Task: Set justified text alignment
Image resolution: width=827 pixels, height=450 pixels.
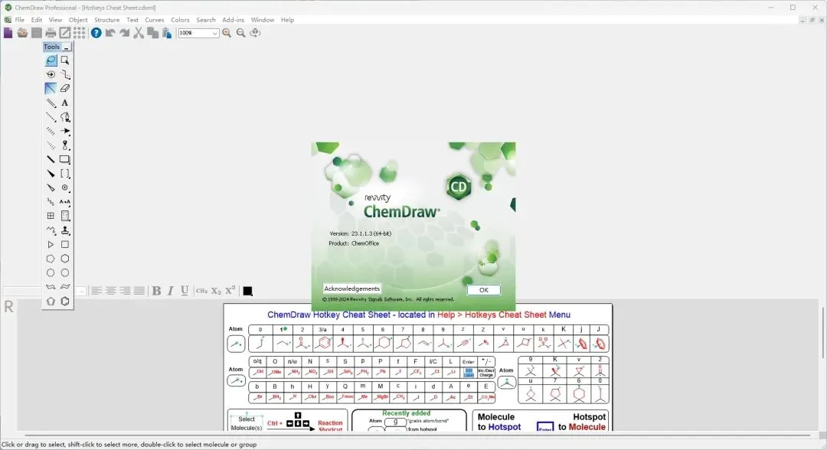Action: click(139, 291)
